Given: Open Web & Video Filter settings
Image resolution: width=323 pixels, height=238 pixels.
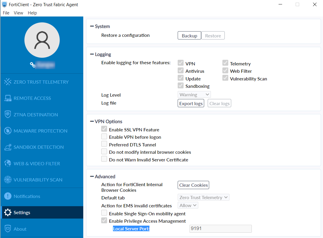Looking at the screenshot, I should pos(8,163).
